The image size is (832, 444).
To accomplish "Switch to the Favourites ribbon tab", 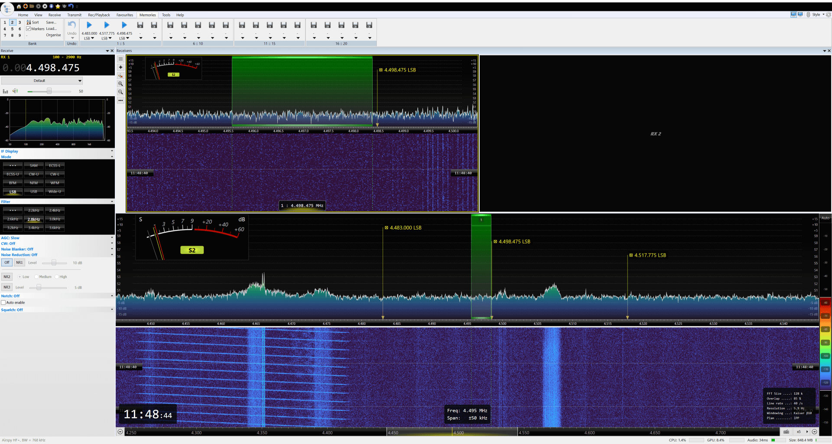I will pos(125,15).
